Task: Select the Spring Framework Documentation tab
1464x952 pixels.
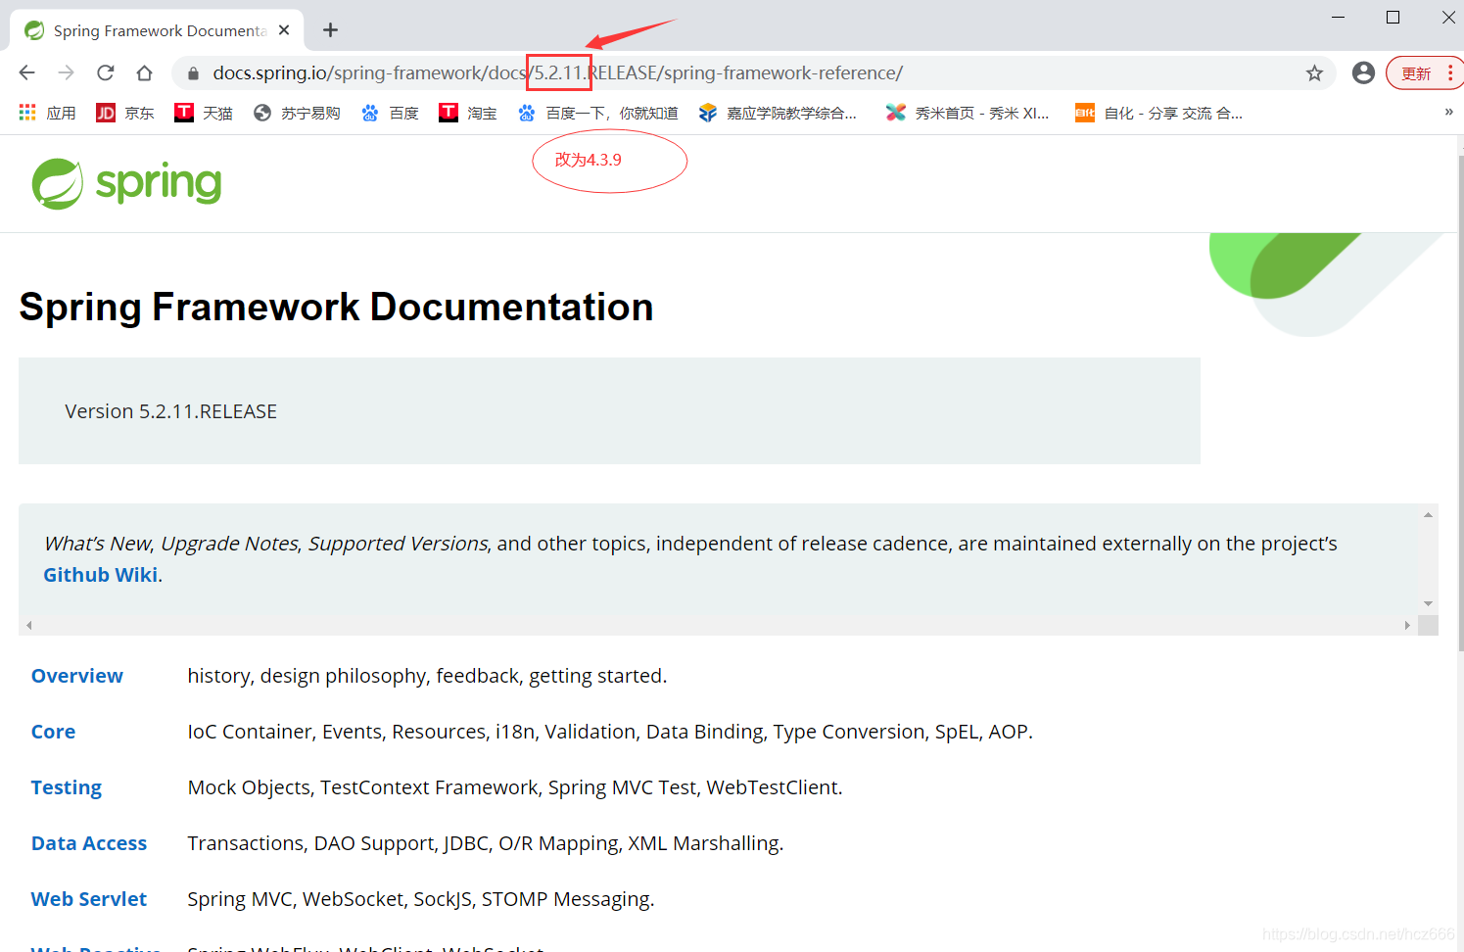Action: (x=157, y=30)
